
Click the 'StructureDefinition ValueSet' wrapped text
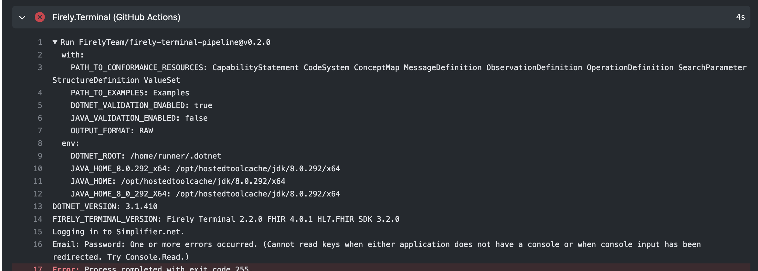[x=116, y=80]
